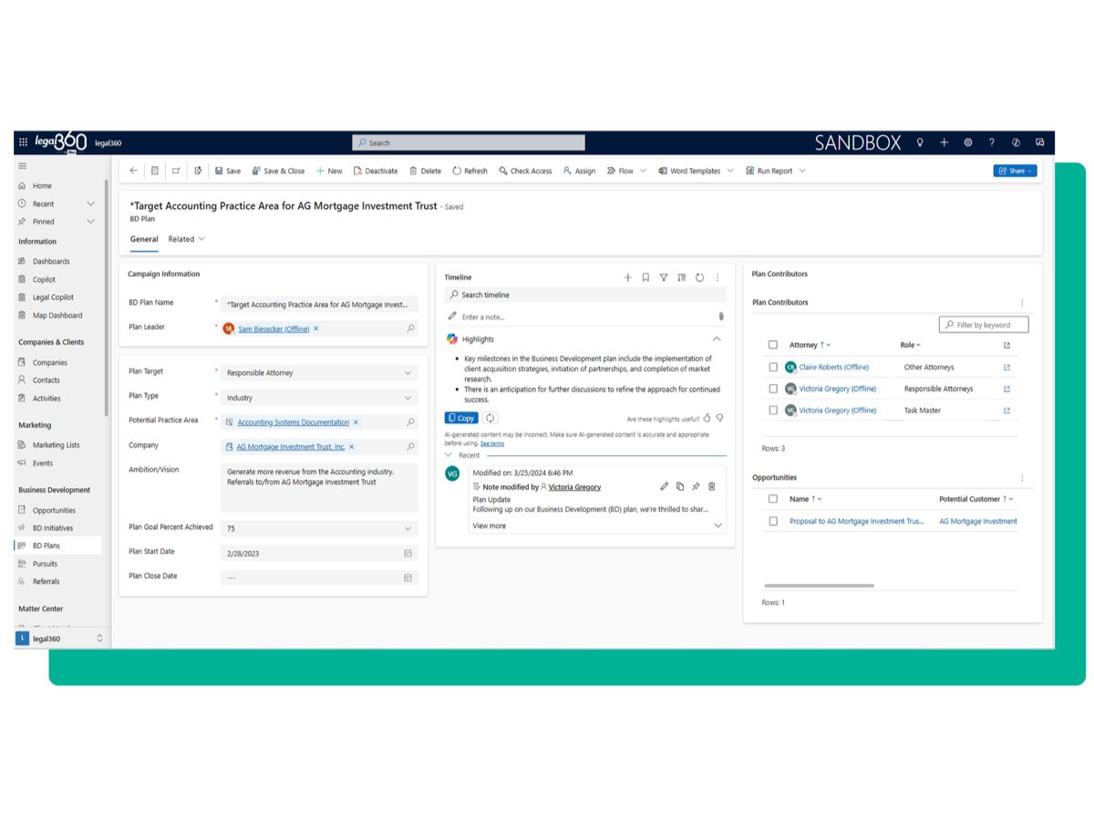Open Claire Roberts row record icon

pos(1006,367)
